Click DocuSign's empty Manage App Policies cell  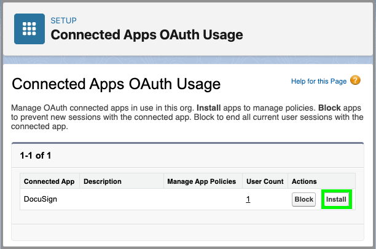[202, 199]
